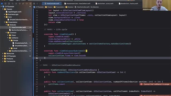This screenshot has height=96, width=171.
Task: Click the SimpleAvatarColl... file icon in navigator
Action: point(13,43)
